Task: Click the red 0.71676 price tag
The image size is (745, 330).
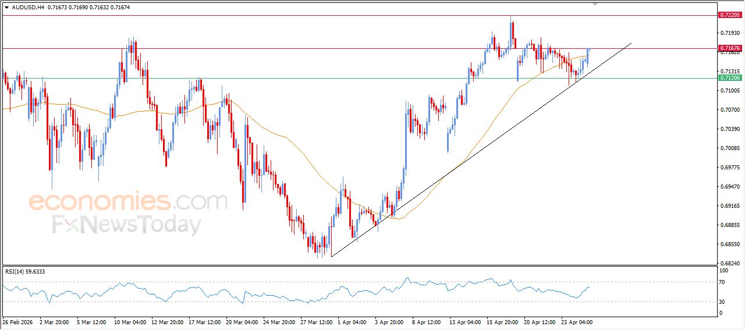Action: tap(730, 48)
